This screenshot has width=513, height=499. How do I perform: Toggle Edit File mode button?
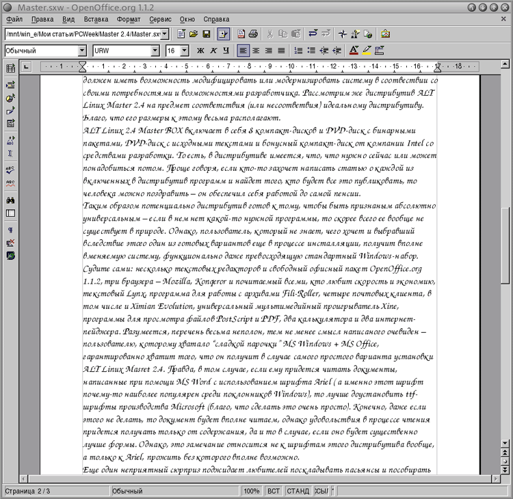(x=224, y=33)
